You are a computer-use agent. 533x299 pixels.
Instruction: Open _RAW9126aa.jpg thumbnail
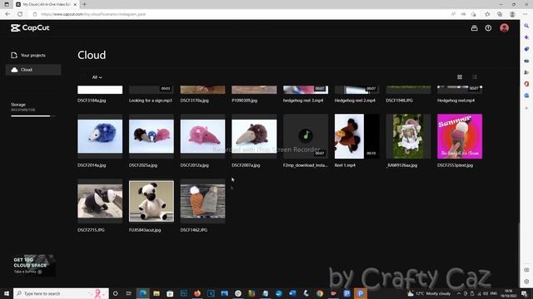pyautogui.click(x=408, y=136)
